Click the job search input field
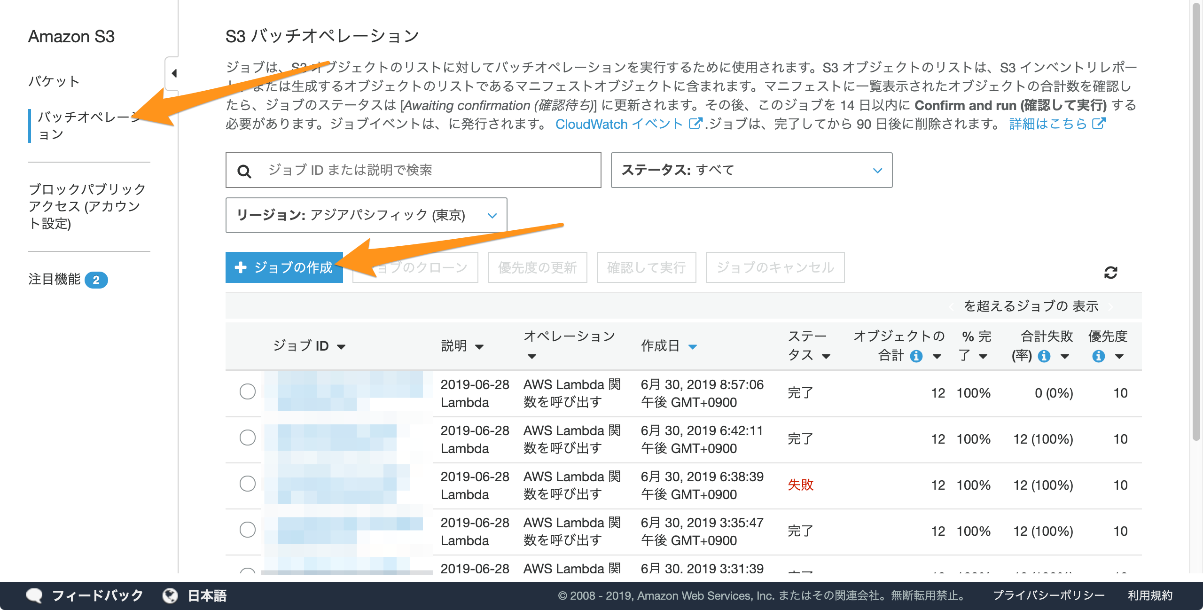The width and height of the screenshot is (1203, 610). (413, 170)
